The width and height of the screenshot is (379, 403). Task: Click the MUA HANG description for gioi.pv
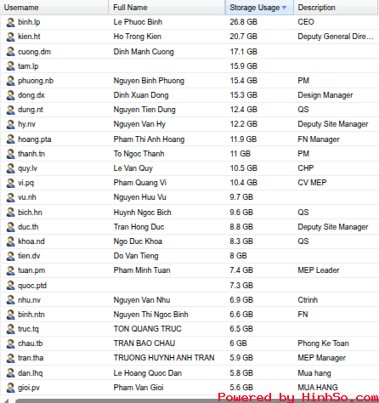coord(318,388)
